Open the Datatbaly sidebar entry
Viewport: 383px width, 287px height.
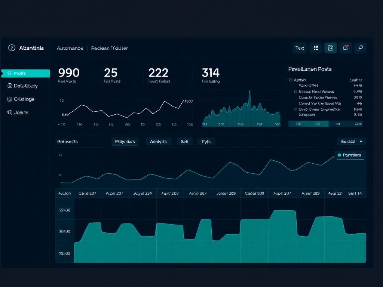23,86
